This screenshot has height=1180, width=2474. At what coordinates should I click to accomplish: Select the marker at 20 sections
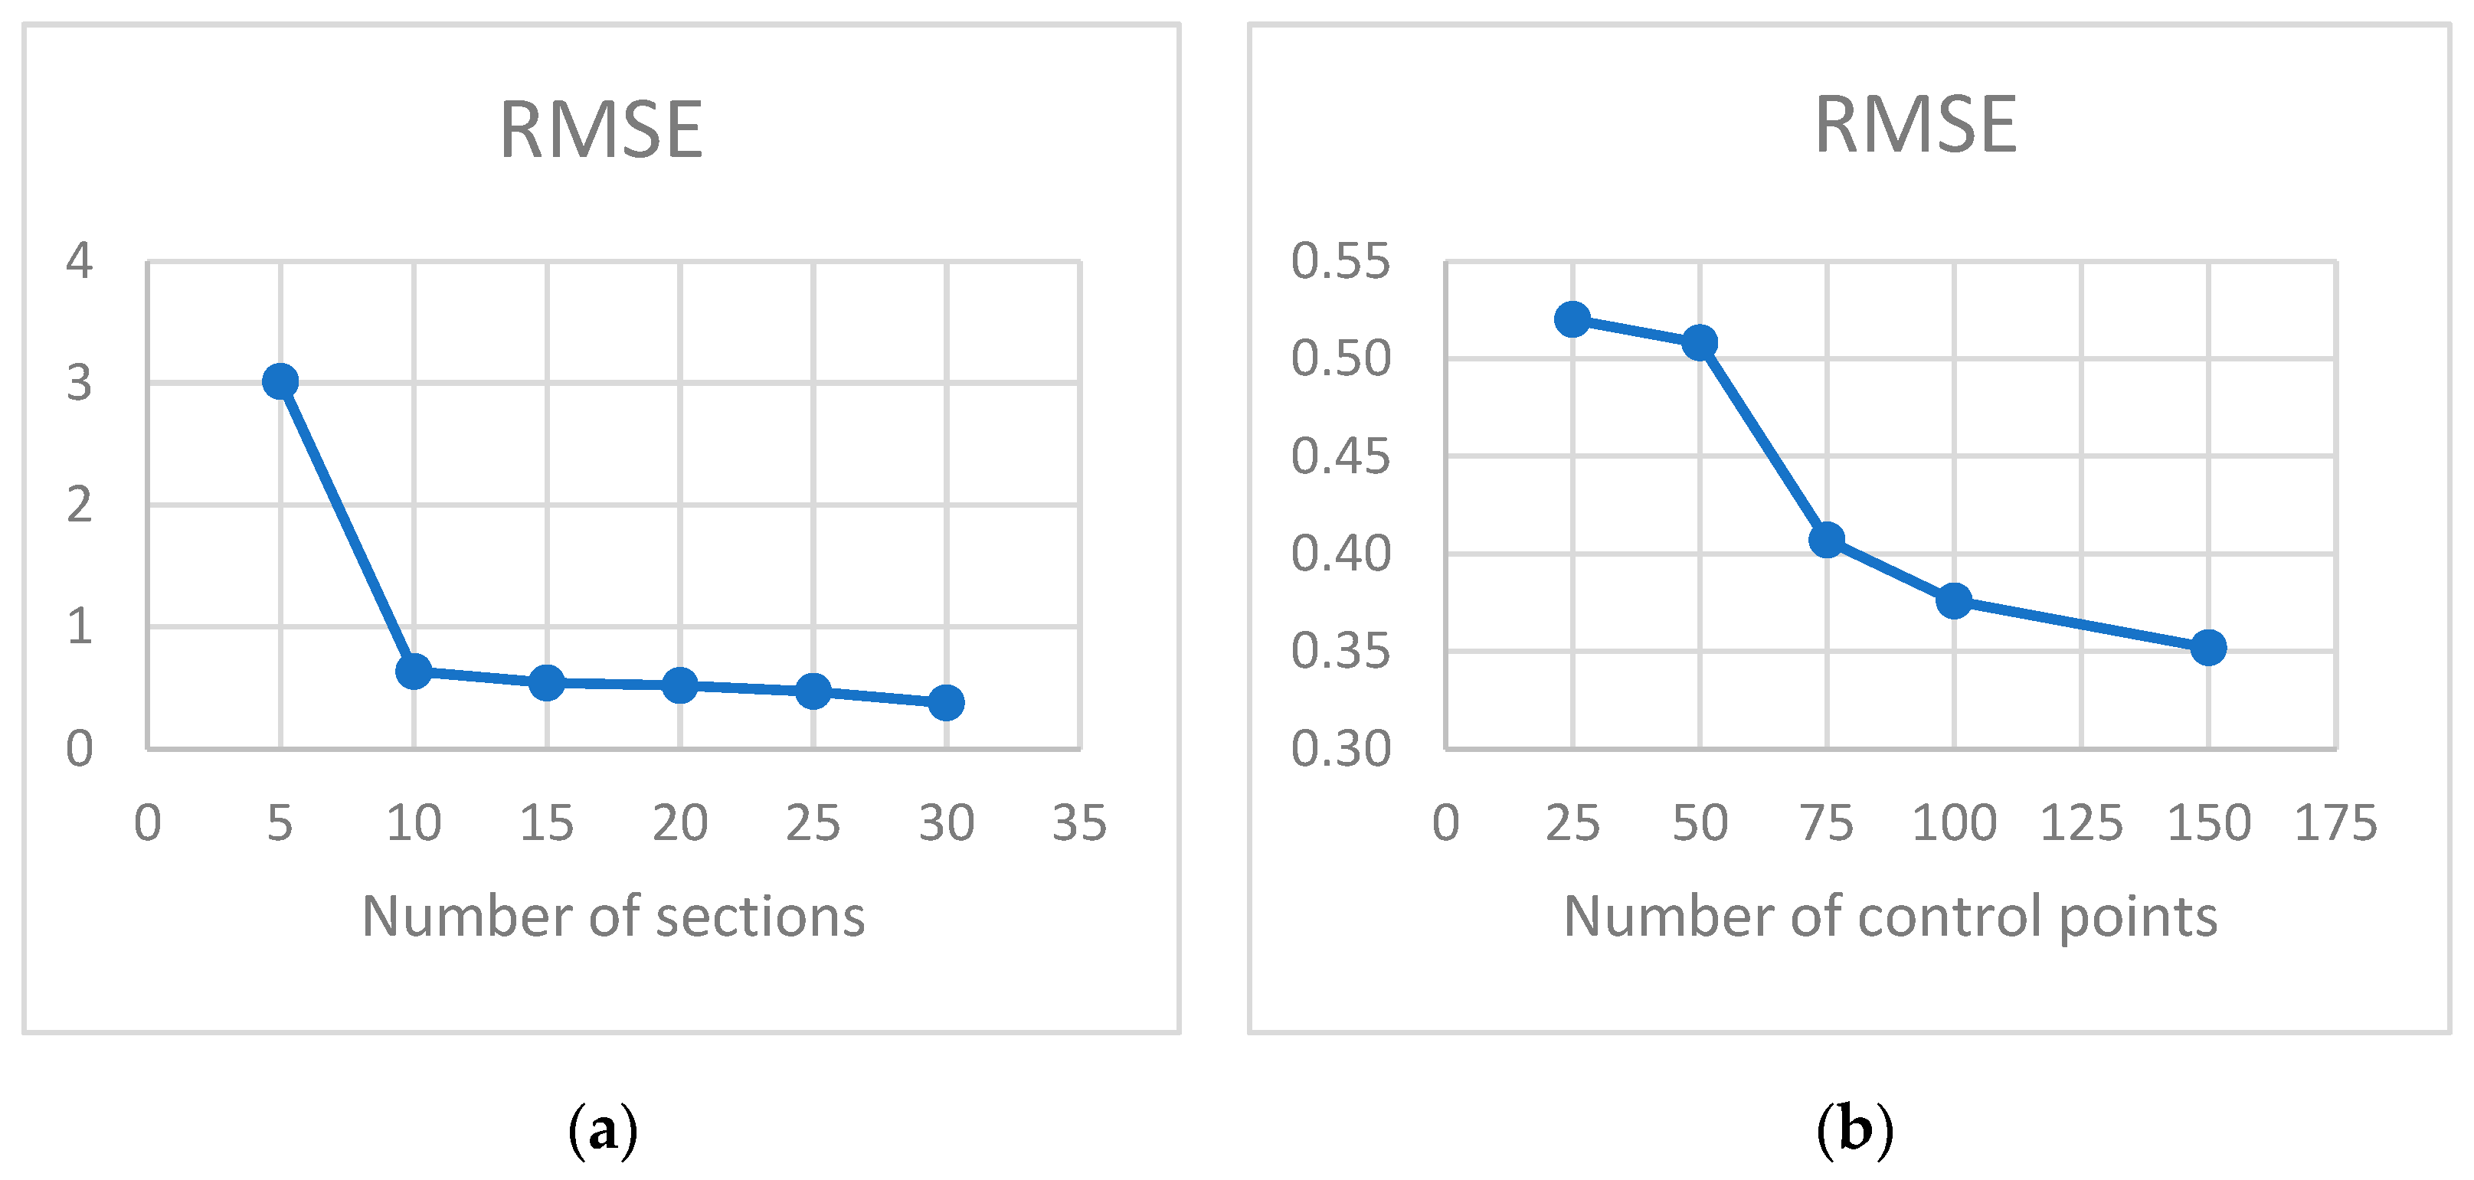point(680,685)
